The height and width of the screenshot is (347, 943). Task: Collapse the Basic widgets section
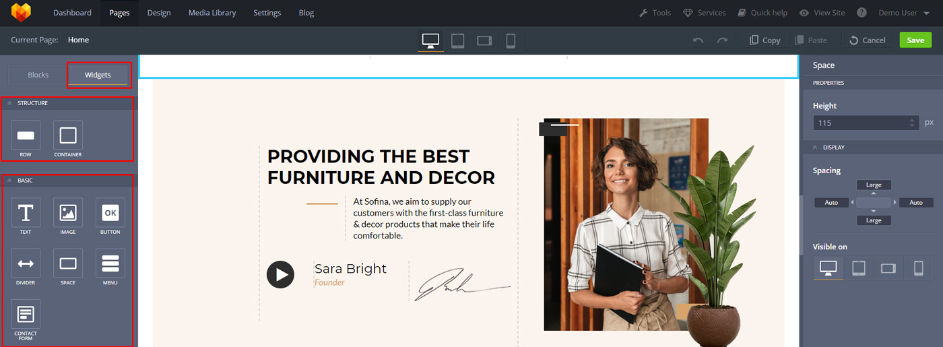pos(9,181)
